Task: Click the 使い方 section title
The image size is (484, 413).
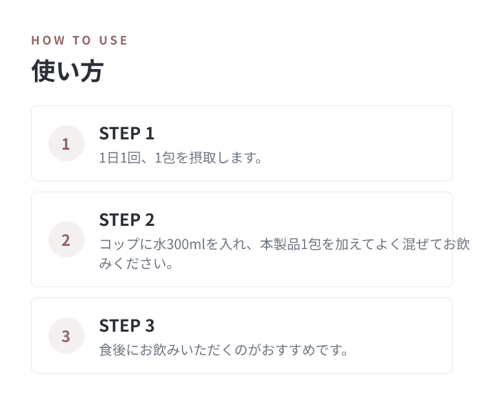Action: point(67,71)
